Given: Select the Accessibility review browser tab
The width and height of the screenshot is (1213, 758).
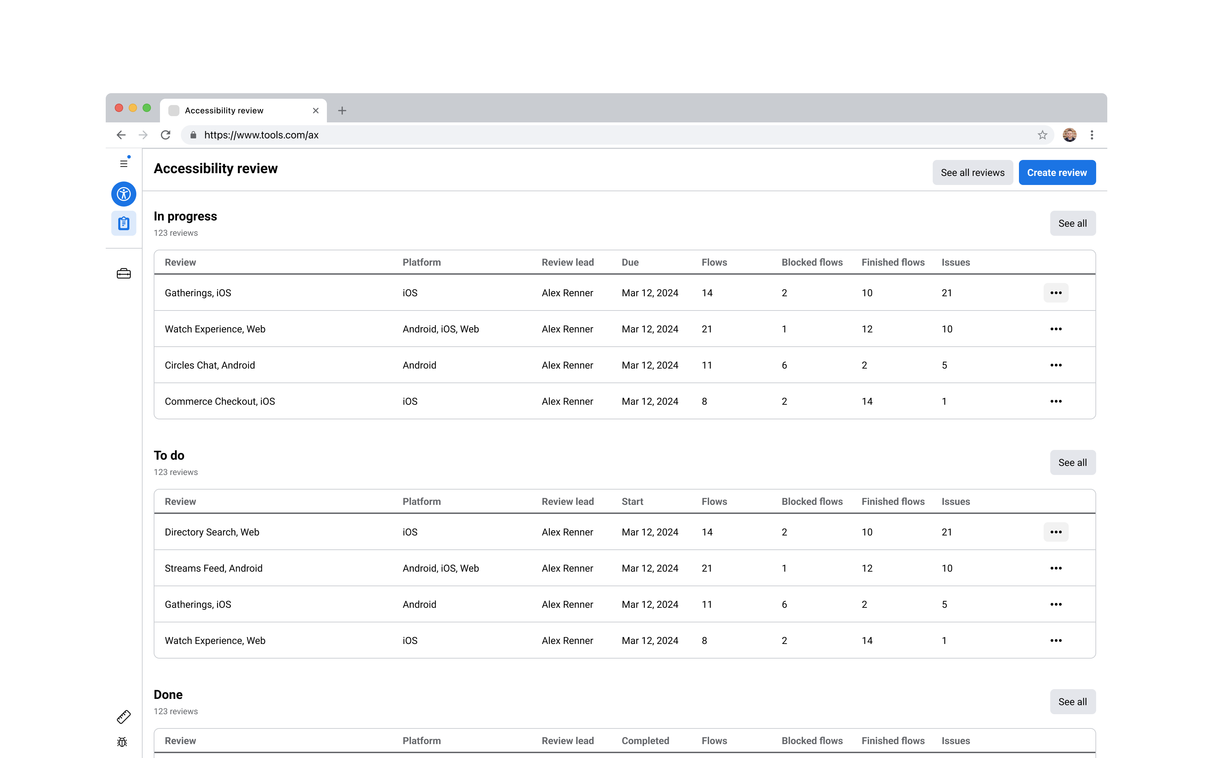Looking at the screenshot, I should (243, 110).
